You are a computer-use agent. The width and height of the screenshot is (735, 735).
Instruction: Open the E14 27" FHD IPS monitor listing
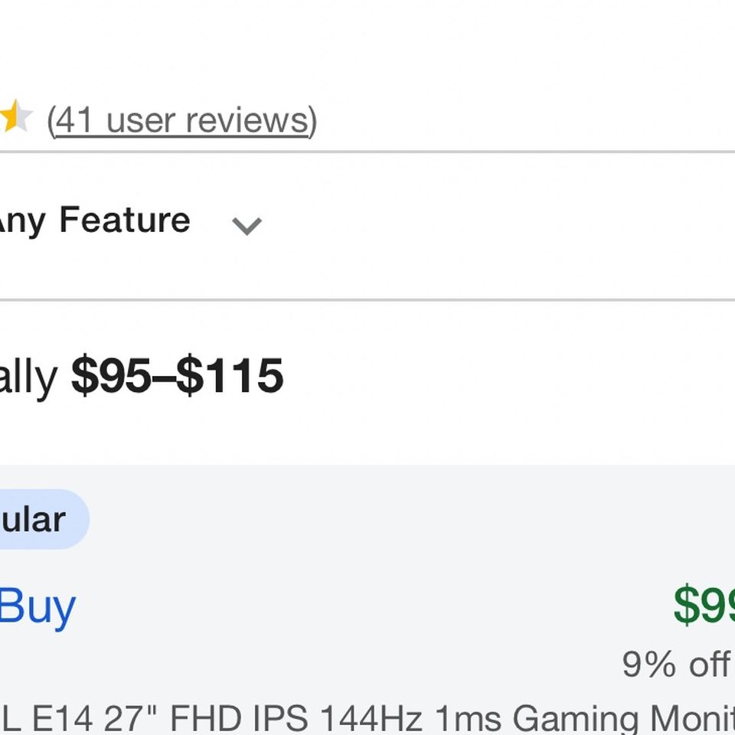(x=367, y=718)
